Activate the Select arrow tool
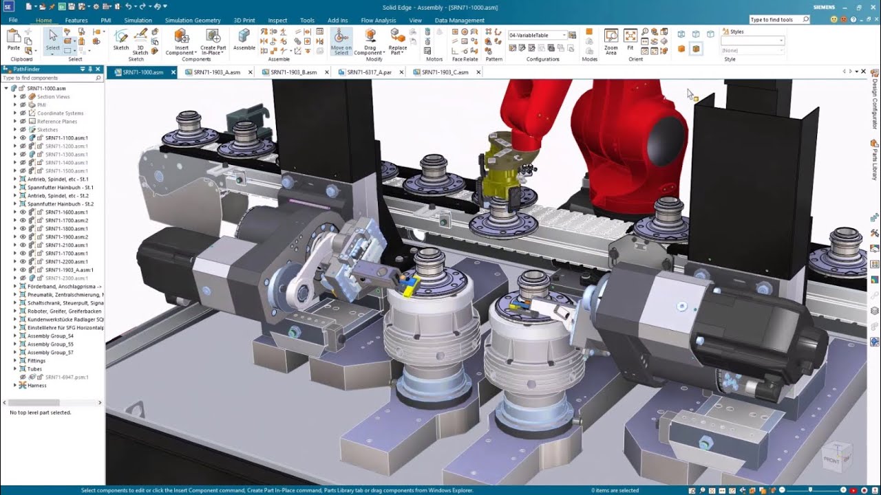This screenshot has height=495, width=881. (x=53, y=40)
